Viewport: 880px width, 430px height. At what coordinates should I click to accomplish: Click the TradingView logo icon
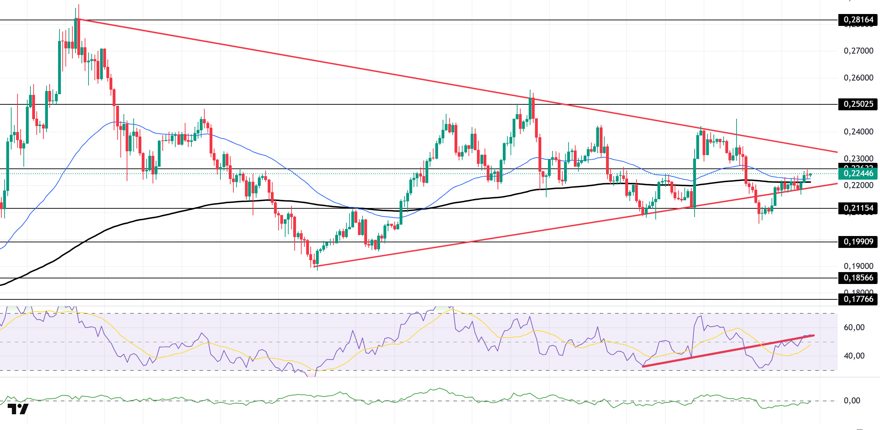click(18, 409)
